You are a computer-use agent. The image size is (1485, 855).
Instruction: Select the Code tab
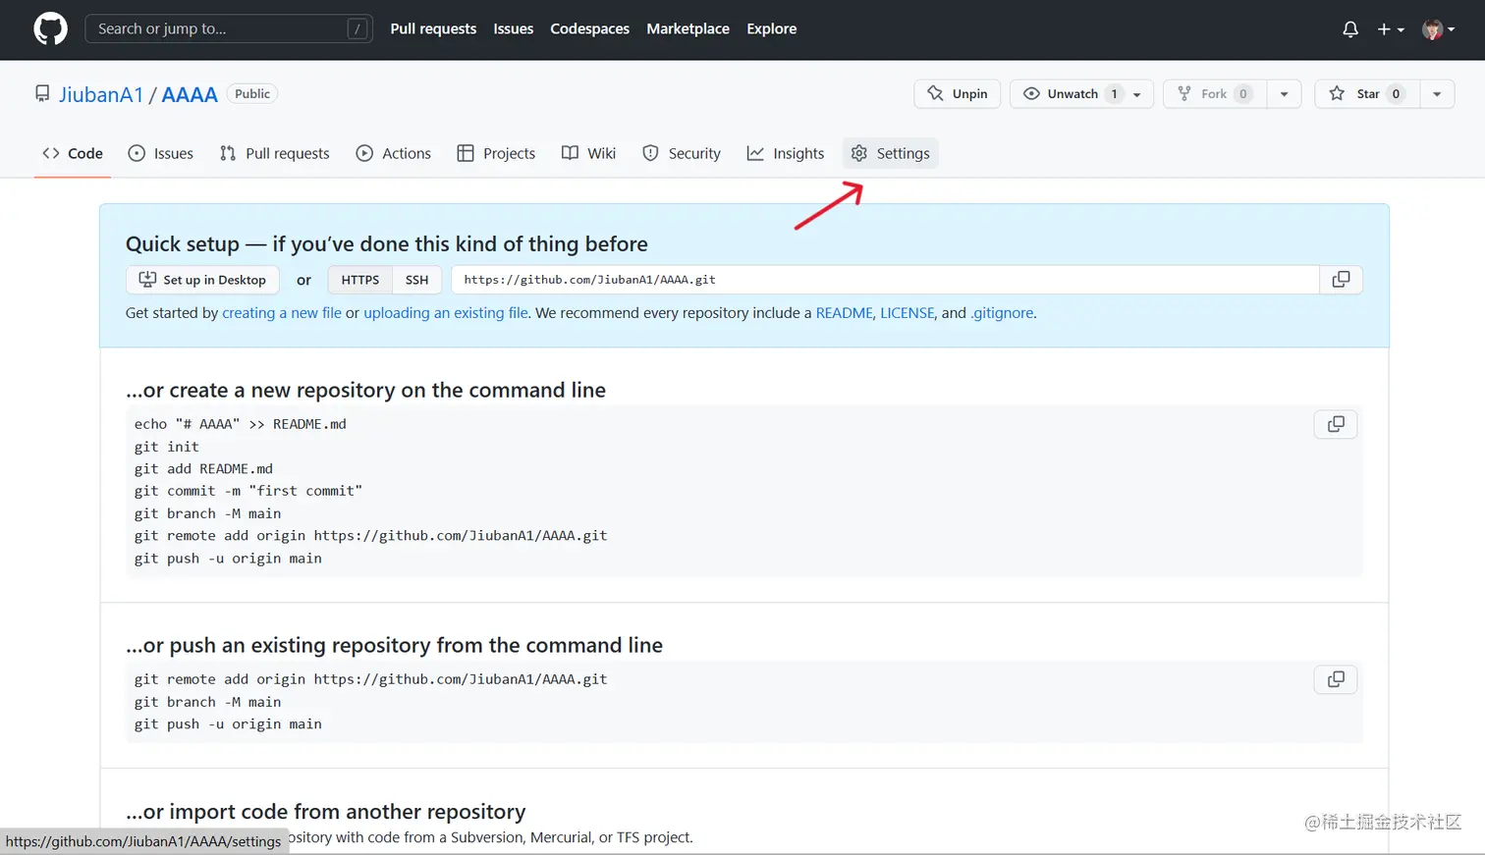pyautogui.click(x=73, y=153)
